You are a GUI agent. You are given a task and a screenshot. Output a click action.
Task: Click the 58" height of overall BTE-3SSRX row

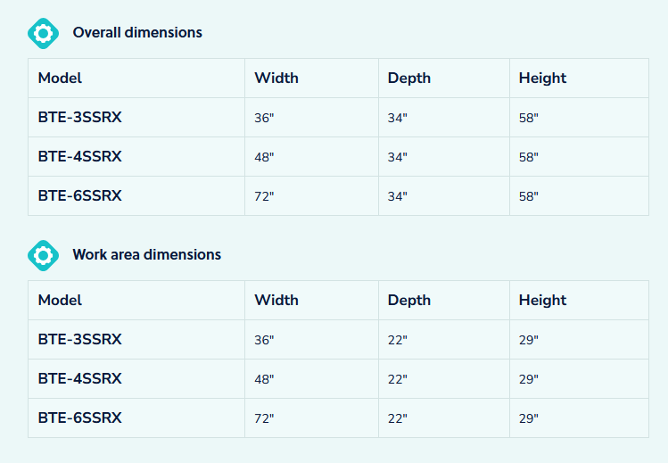[529, 118]
